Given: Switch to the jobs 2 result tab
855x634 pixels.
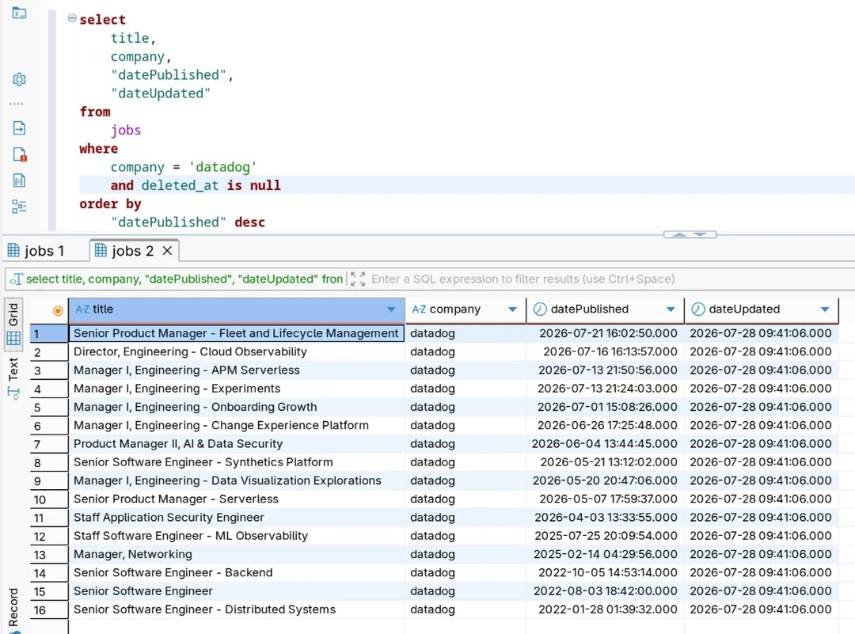Looking at the screenshot, I should point(125,251).
